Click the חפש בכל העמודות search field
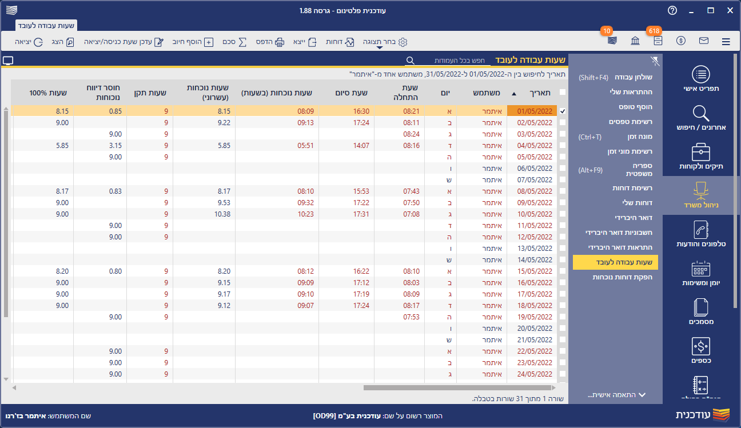741x428 pixels. [455, 60]
